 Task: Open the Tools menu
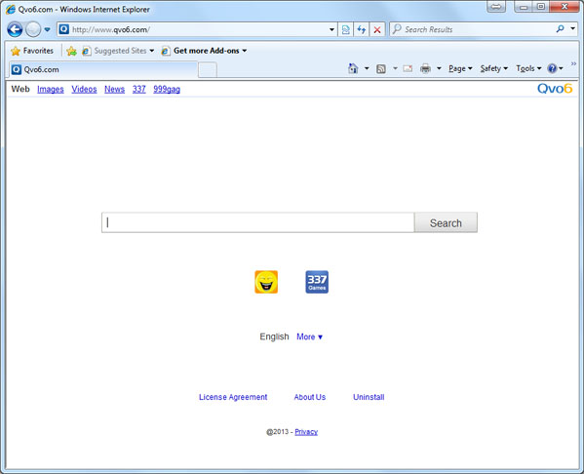[x=528, y=68]
